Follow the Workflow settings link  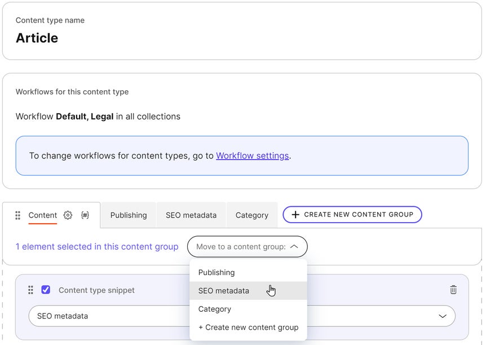[x=252, y=156]
